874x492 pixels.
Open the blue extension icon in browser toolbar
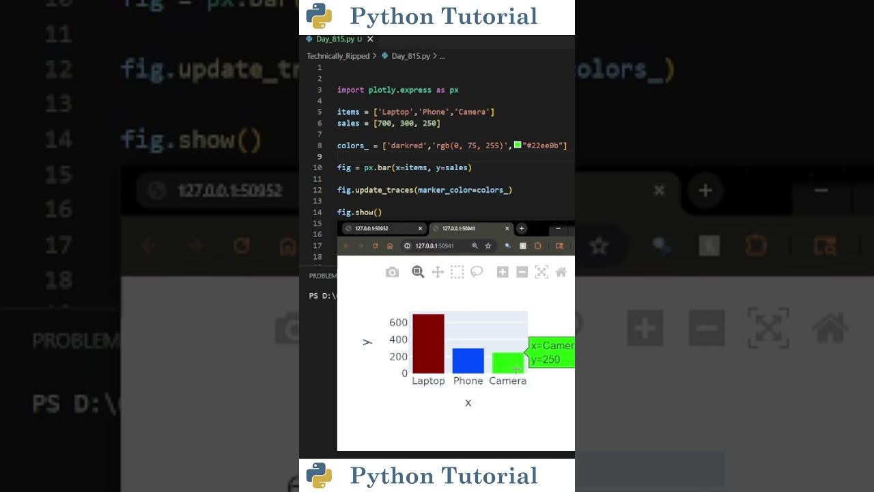coord(507,246)
